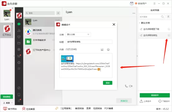Open the 录屏 recommended app
The width and height of the screenshot is (172, 112).
[88, 109]
